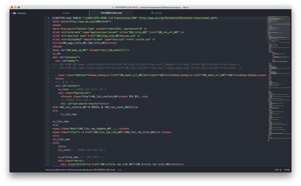The image size is (301, 186).
Task: Click the div id="content" line
Action: click(68, 85)
